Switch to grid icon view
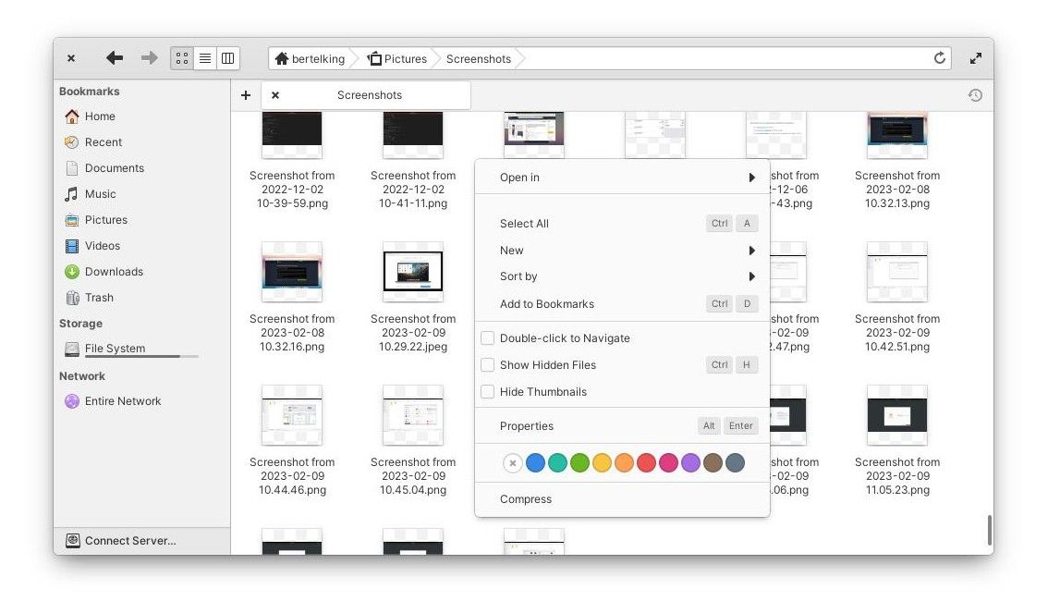The width and height of the screenshot is (1048, 601). pos(182,59)
